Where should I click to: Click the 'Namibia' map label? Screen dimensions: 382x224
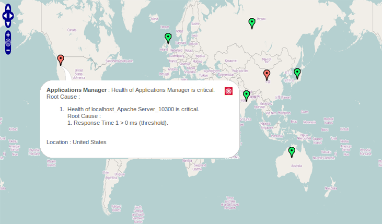coord(187,161)
